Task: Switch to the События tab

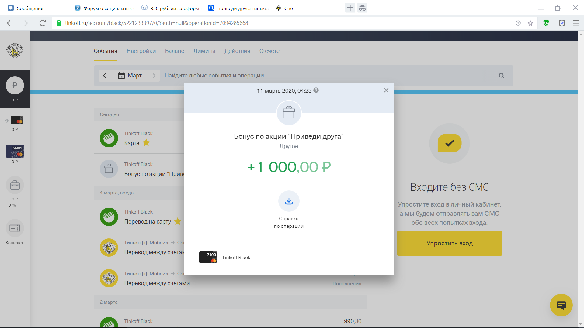Action: (x=105, y=51)
